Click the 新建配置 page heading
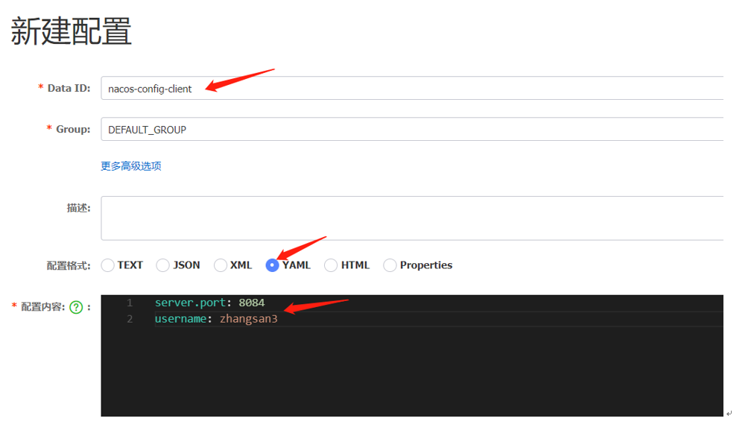 click(72, 31)
